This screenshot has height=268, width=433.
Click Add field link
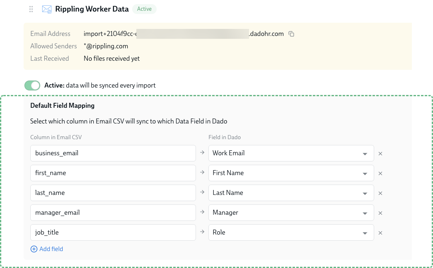[x=47, y=249]
